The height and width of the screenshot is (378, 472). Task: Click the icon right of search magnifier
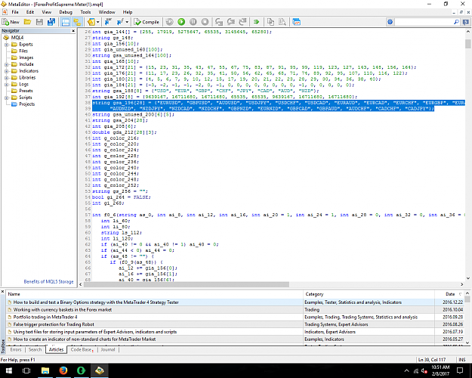tap(466, 22)
